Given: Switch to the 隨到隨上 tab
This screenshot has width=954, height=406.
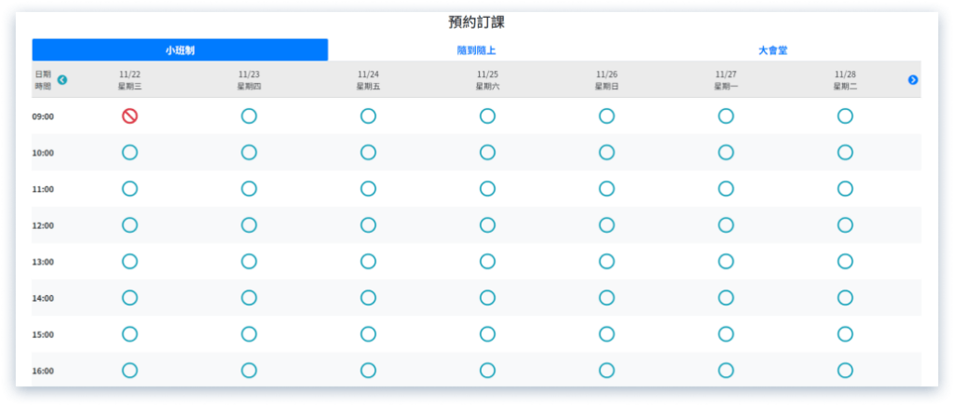Looking at the screenshot, I should [x=476, y=50].
